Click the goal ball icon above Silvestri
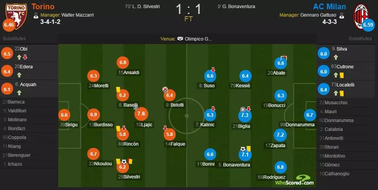378x190 pixels. [124, 161]
